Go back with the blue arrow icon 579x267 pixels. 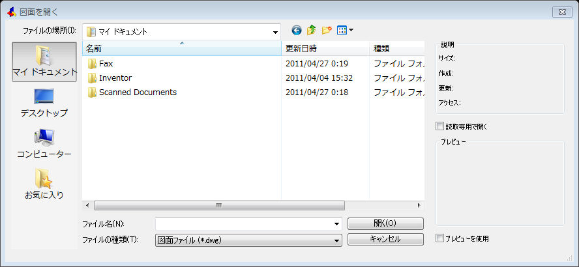pos(296,30)
